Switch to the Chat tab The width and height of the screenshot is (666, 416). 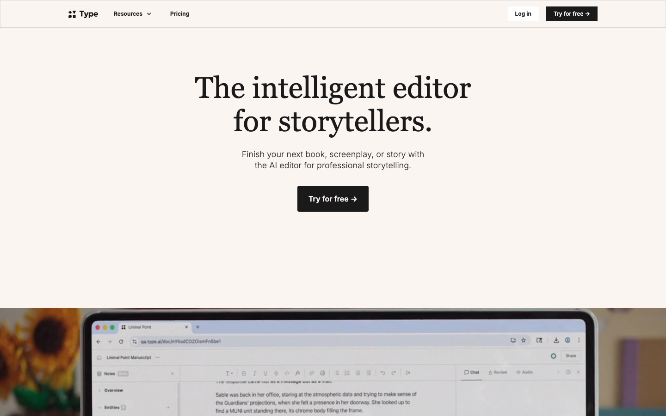pos(472,372)
